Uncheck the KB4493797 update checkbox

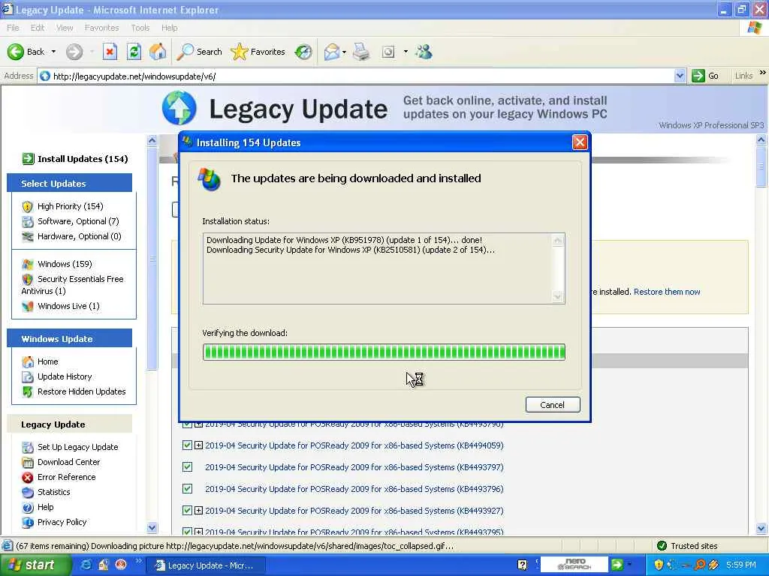coord(187,466)
